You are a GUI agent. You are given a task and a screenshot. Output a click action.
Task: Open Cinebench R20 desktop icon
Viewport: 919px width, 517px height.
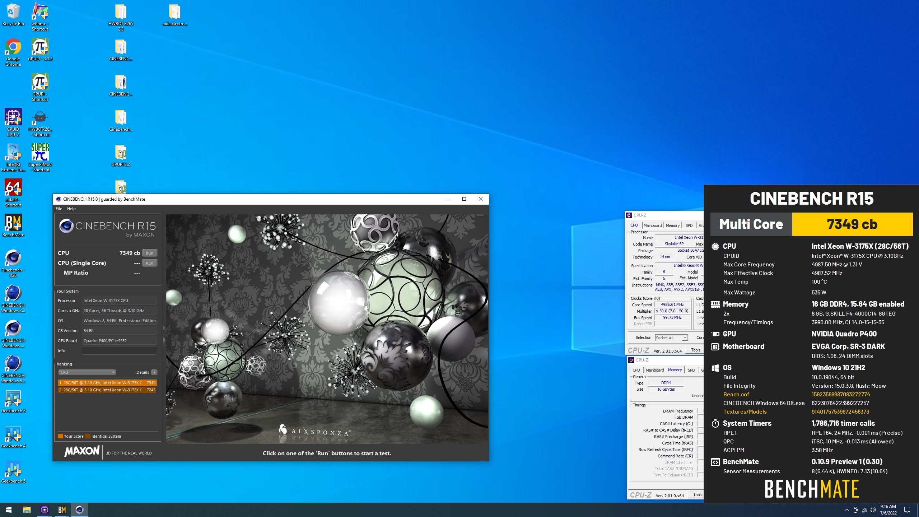pyautogui.click(x=13, y=264)
